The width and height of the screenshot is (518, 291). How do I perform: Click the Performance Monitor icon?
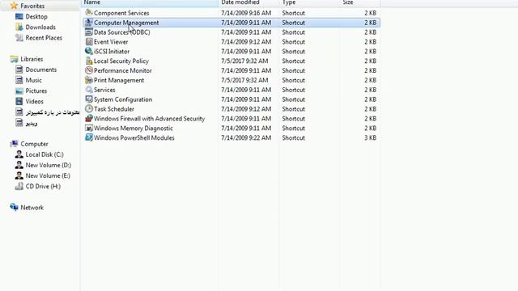pos(88,70)
